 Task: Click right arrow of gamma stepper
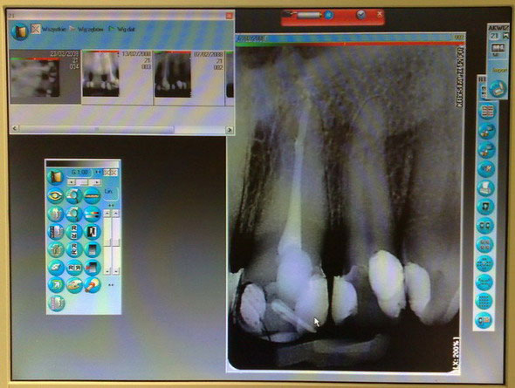pos(96,182)
